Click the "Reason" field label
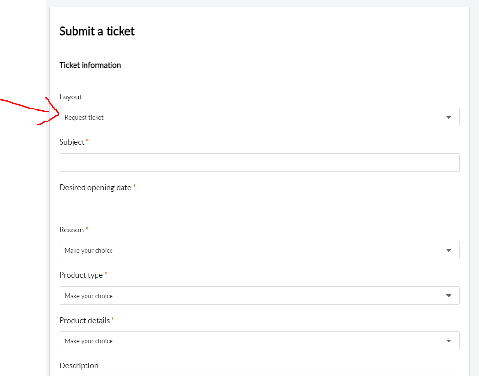 click(71, 230)
